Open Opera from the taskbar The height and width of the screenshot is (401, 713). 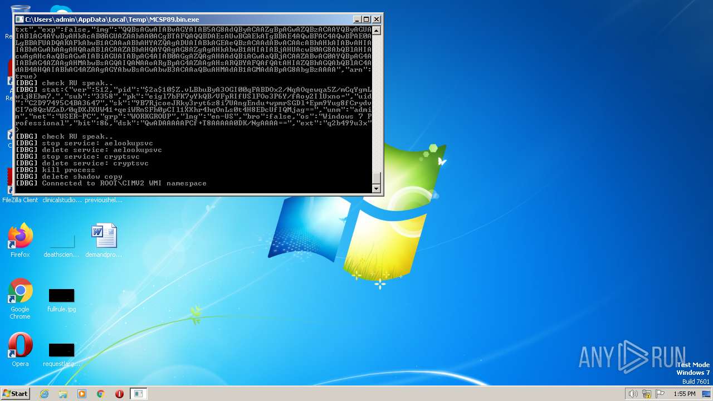(119, 394)
